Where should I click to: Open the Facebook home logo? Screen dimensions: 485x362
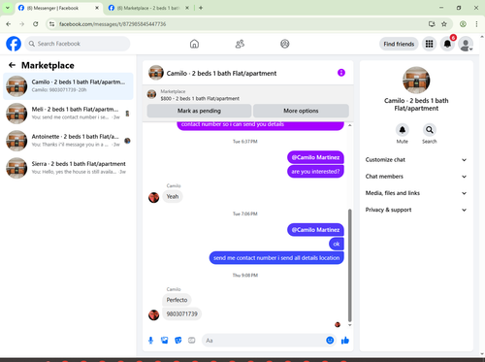click(x=14, y=44)
